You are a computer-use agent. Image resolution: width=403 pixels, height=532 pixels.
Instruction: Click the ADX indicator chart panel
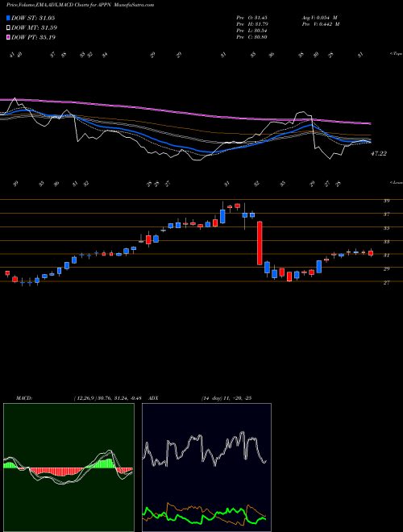click(206, 468)
